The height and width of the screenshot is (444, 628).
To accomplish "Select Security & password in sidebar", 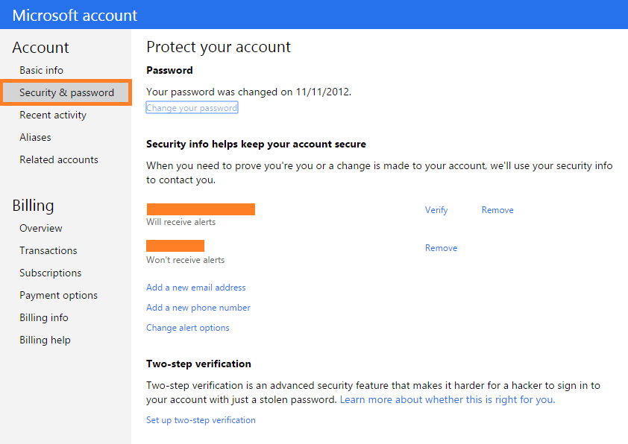I will point(66,93).
